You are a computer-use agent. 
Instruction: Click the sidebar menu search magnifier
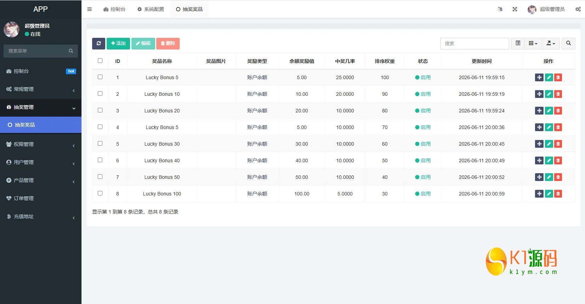(x=71, y=51)
